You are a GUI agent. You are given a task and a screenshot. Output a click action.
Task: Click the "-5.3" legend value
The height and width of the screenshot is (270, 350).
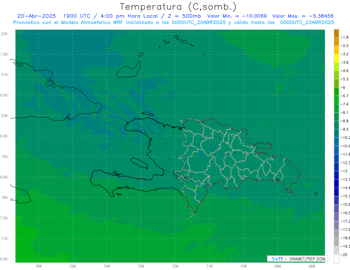pyautogui.click(x=345, y=79)
